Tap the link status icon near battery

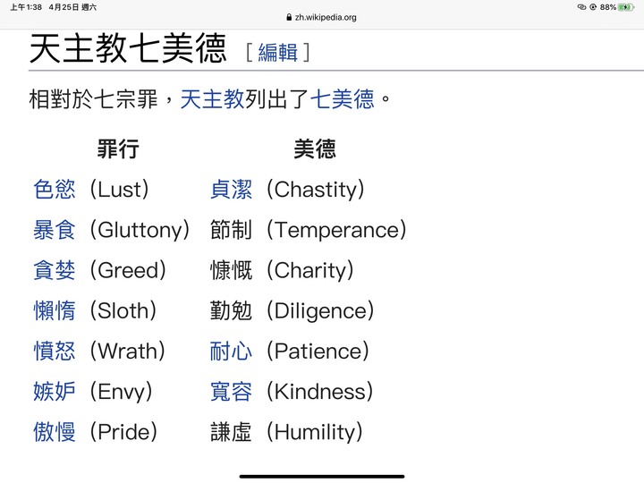point(581,7)
